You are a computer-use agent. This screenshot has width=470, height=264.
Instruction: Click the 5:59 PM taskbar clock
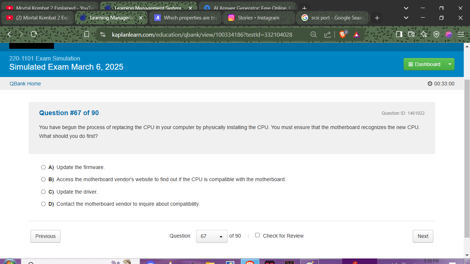click(x=431, y=261)
